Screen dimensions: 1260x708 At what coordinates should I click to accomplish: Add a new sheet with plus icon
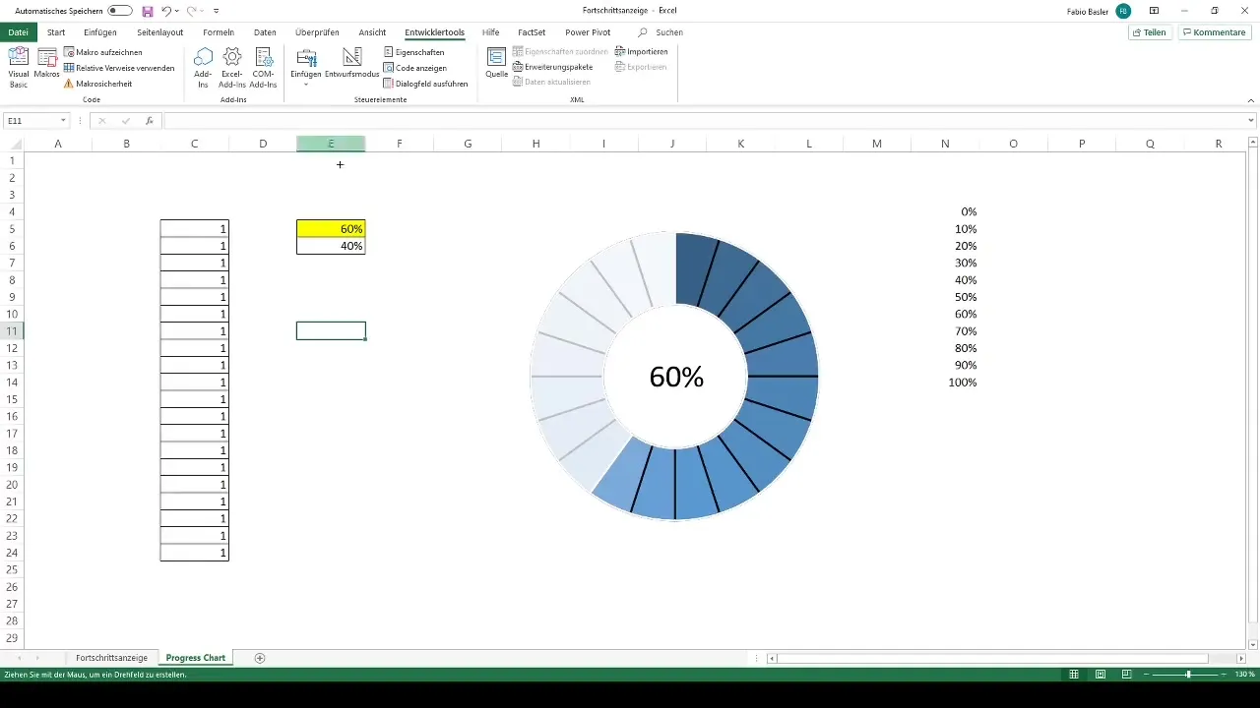point(260,658)
